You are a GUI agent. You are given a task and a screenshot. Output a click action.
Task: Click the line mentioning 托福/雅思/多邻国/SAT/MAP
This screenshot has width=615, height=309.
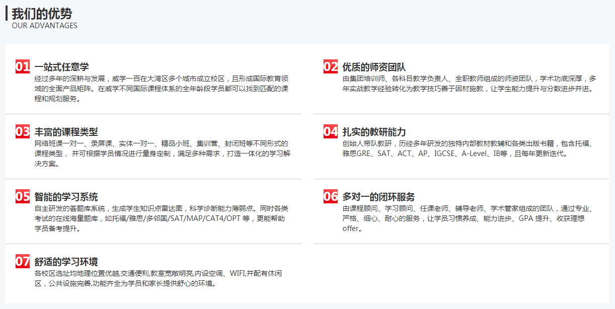click(x=160, y=218)
